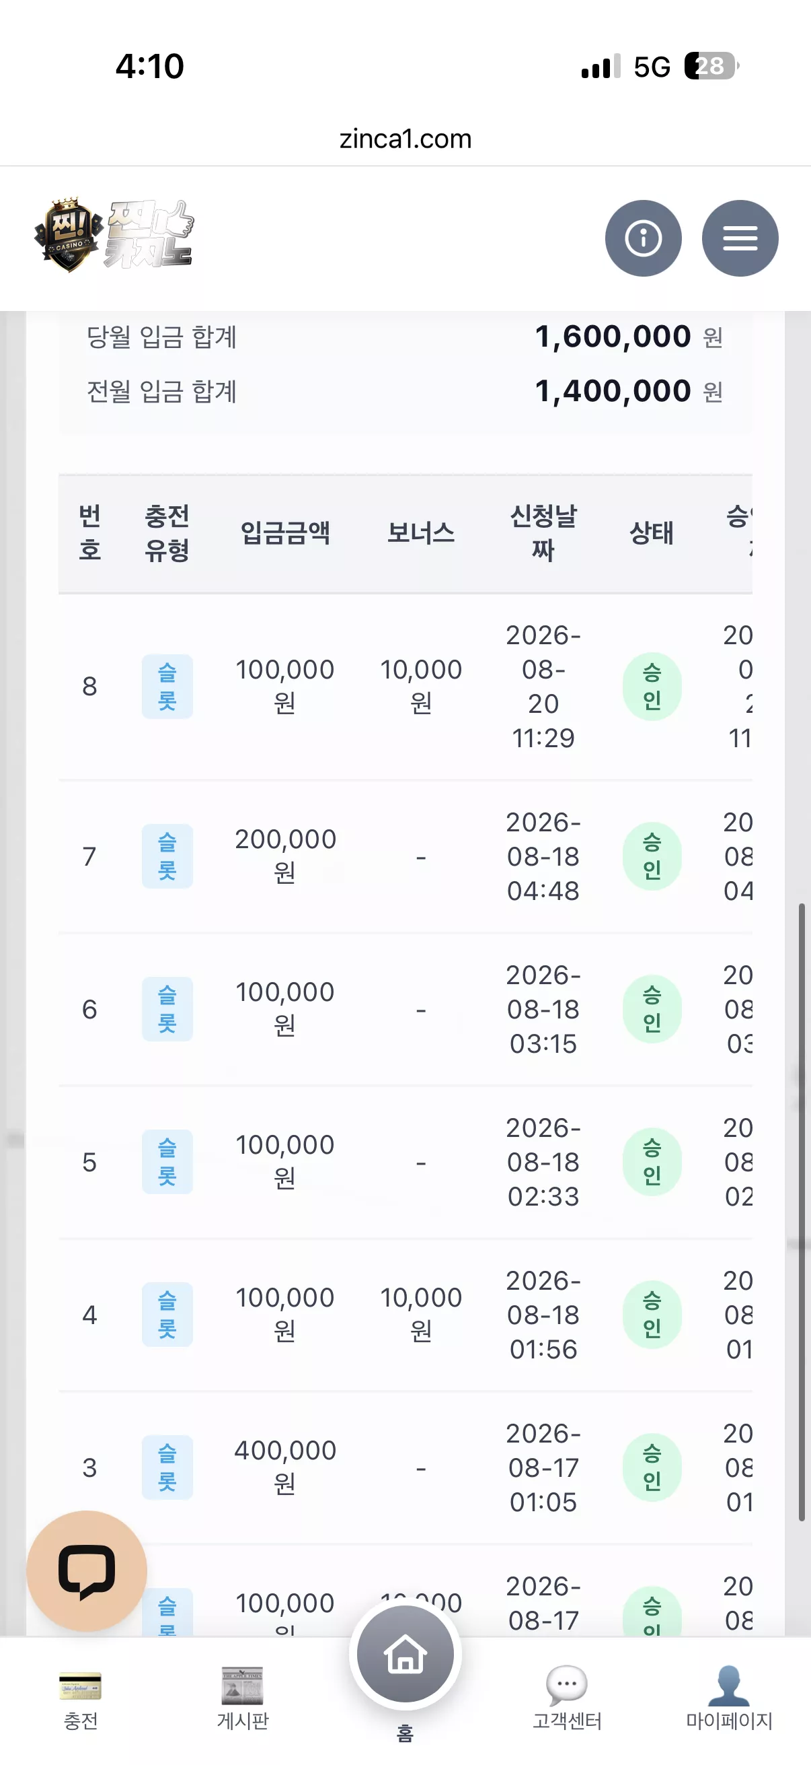Select the 입금금액 column header
Viewport: 811px width, 1765px height.
pos(285,533)
